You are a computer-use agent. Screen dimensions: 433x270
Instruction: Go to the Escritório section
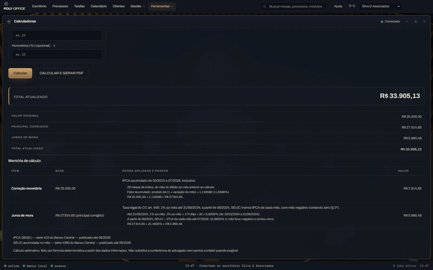[39, 6]
